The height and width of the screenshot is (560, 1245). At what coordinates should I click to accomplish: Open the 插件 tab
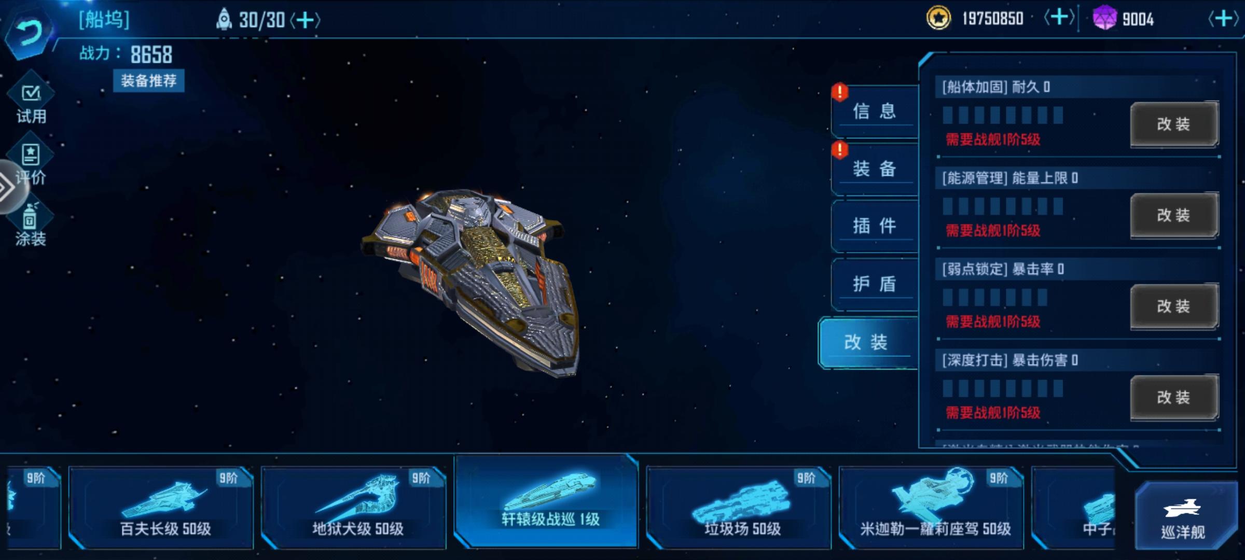click(875, 226)
